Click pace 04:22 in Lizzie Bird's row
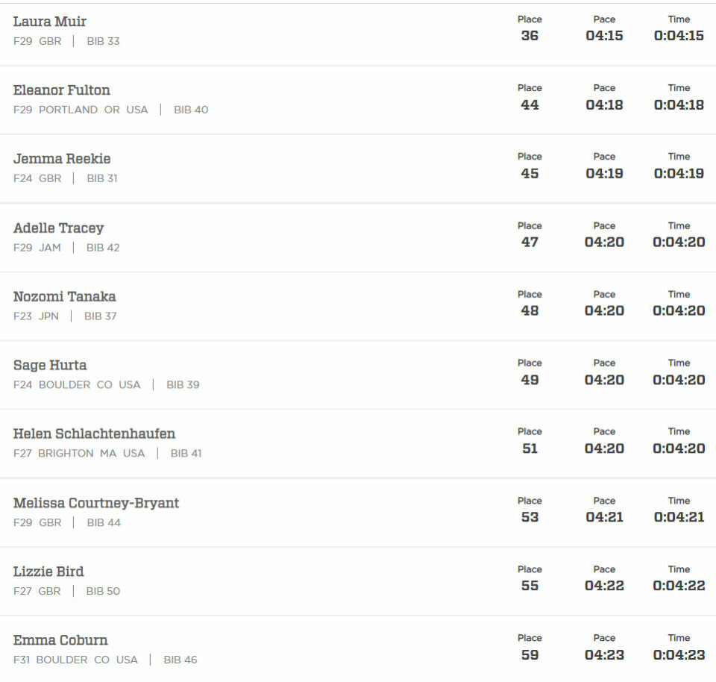This screenshot has height=682, width=716. (604, 586)
